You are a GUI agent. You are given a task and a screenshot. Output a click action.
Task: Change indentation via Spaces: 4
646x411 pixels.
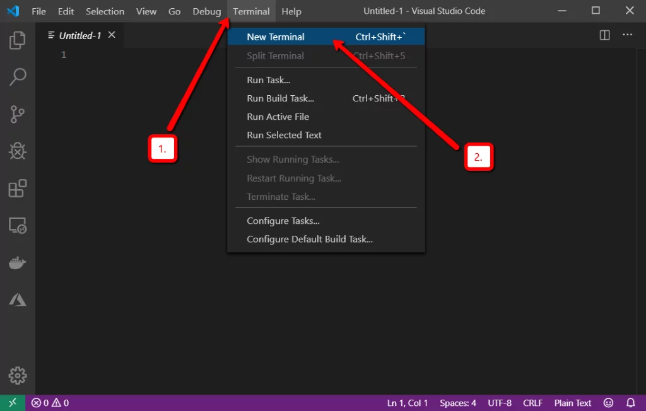click(x=458, y=403)
